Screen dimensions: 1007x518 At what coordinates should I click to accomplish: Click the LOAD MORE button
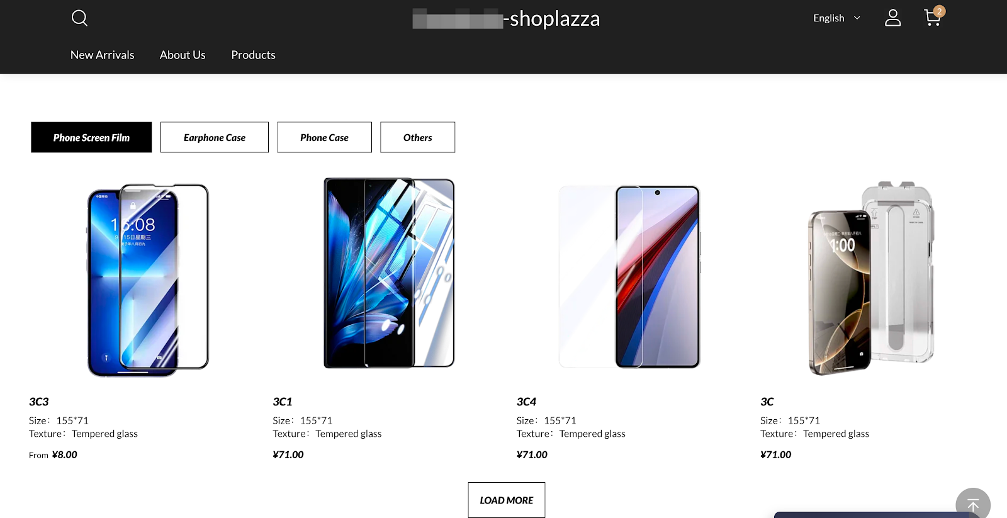[506, 500]
